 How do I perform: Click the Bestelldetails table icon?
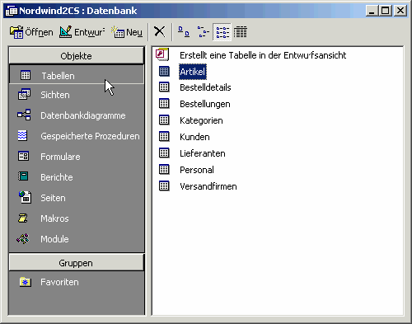pyautogui.click(x=164, y=87)
